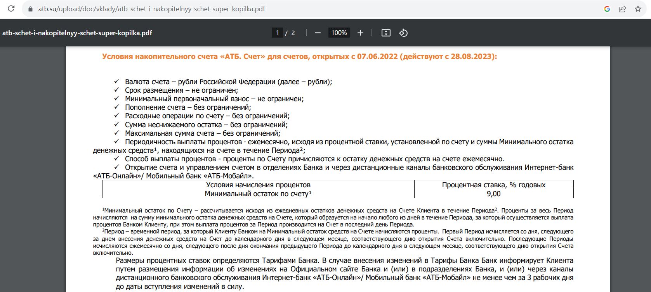
Task: Click footnote 2 starting with 'Период – временной период'
Action: click(333, 242)
